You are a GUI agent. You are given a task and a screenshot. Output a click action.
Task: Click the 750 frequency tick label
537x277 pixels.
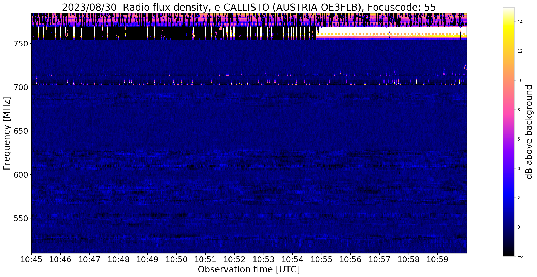[21, 44]
